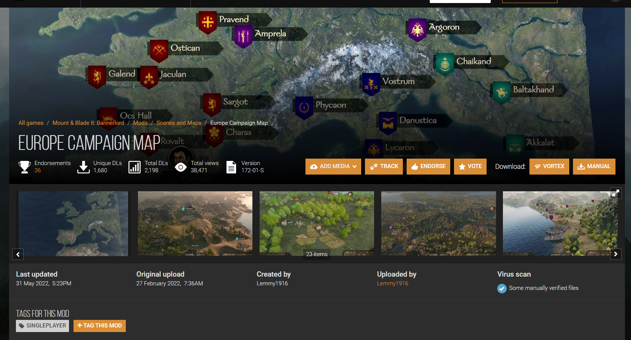Image resolution: width=631 pixels, height=340 pixels.
Task: Click the Europe Campaign Map title
Action: 89,143
